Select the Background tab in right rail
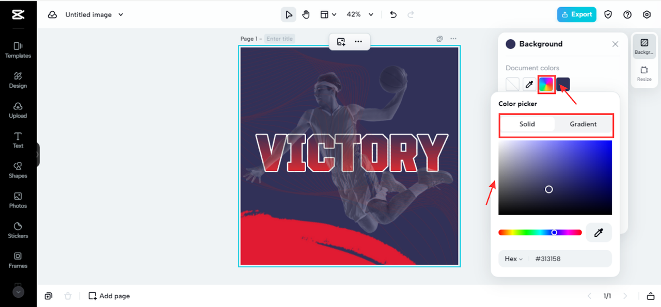Image resolution: width=661 pixels, height=307 pixels. (644, 46)
